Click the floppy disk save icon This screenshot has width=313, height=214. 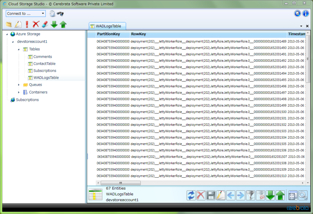pyautogui.click(x=211, y=195)
